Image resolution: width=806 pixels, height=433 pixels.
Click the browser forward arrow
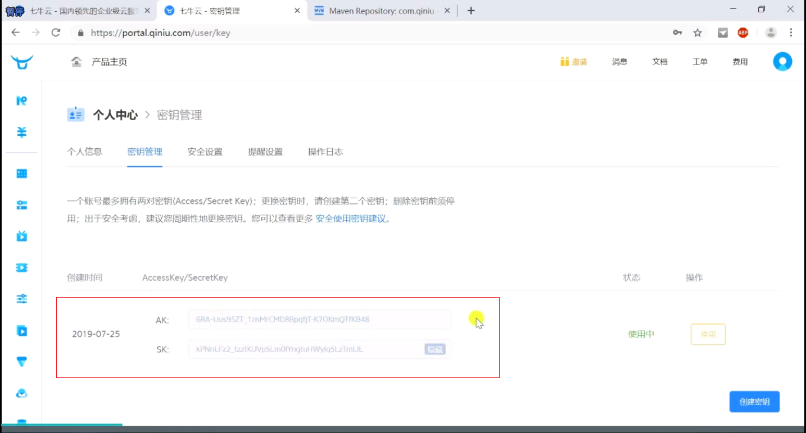pos(35,33)
